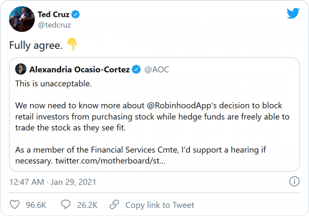Click the heart like icon
The width and height of the screenshot is (309, 216).
(15, 205)
